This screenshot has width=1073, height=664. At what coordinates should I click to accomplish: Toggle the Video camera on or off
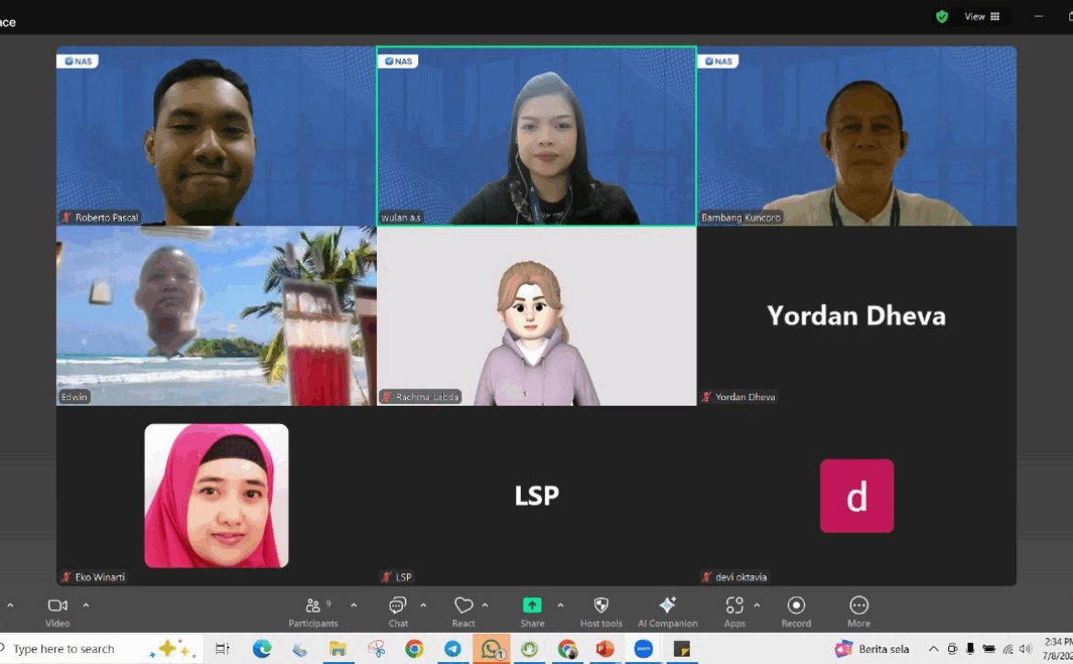coord(57,611)
